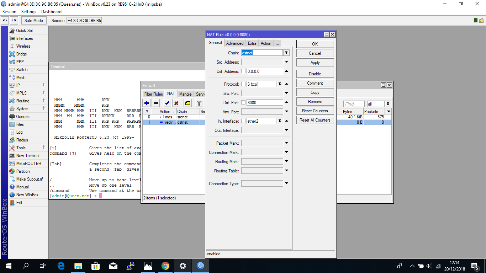The height and width of the screenshot is (273, 486).
Task: Expand the Packet Mark field
Action: click(286, 143)
